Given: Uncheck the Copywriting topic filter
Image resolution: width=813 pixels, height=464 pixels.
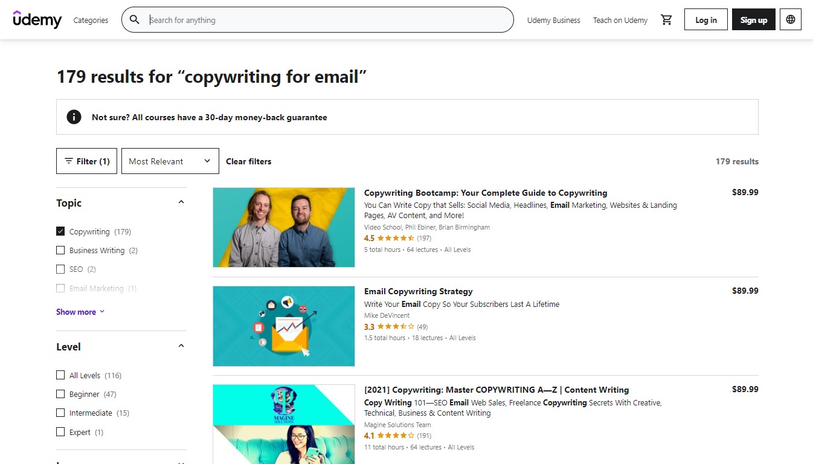Looking at the screenshot, I should [x=60, y=231].
